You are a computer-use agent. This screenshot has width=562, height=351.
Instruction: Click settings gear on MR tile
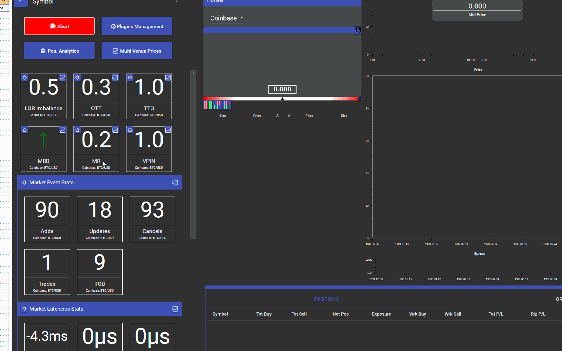click(77, 130)
